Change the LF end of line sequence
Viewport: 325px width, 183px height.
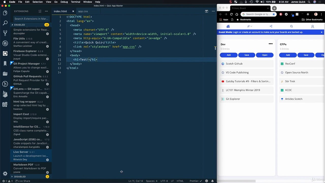point(172,181)
